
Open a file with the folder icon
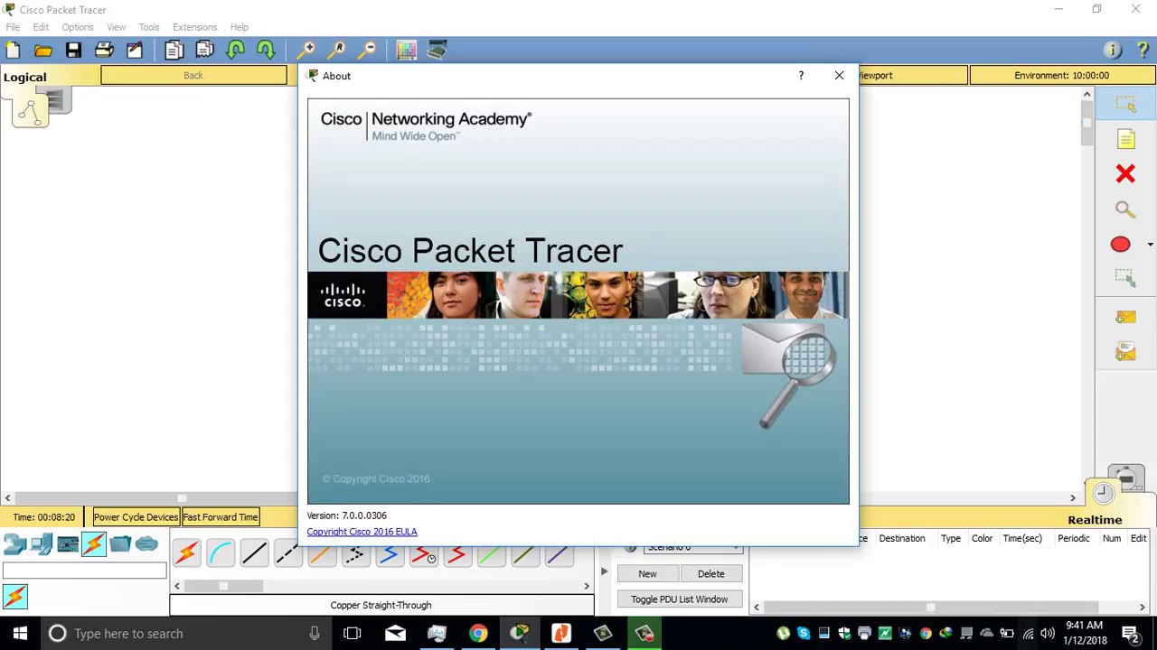43,51
